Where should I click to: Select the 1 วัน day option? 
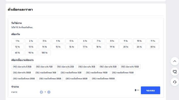[18, 41]
